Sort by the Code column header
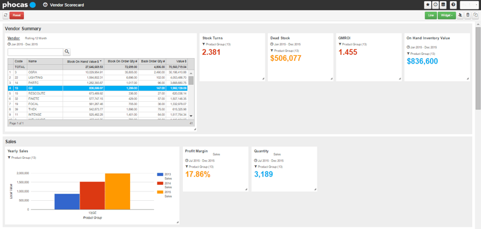This screenshot has height=229, width=481. click(x=21, y=61)
